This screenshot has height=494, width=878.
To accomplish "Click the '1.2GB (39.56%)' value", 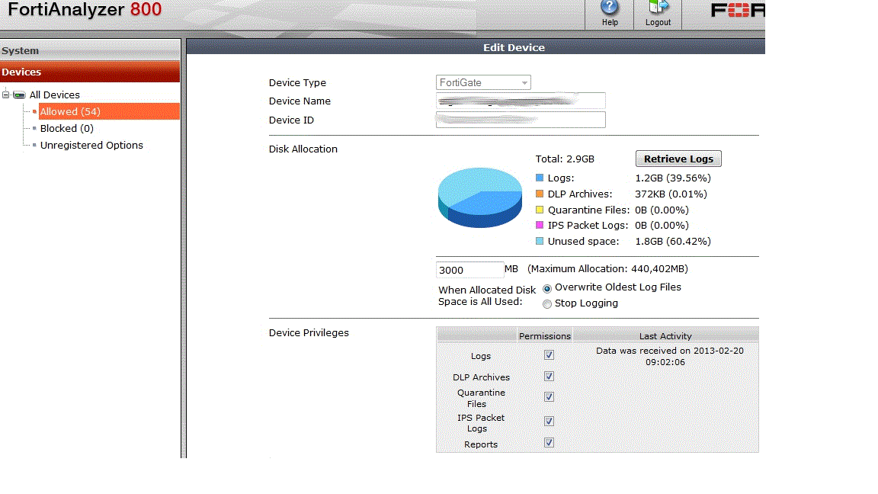I will 672,178.
